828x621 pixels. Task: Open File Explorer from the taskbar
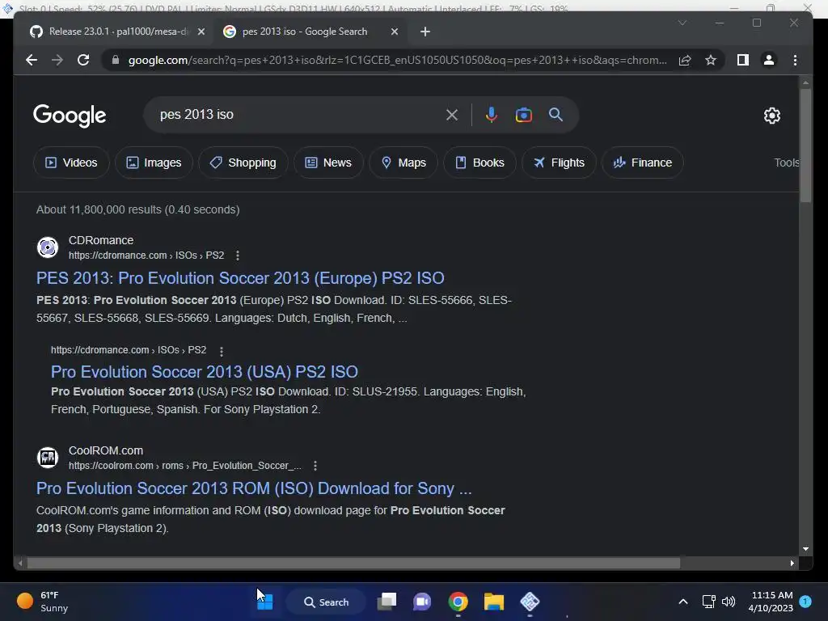[494, 602]
